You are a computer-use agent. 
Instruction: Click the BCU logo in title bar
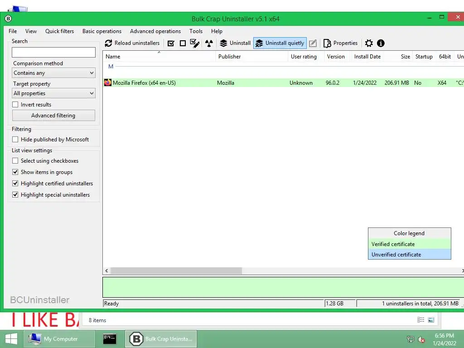[8, 19]
